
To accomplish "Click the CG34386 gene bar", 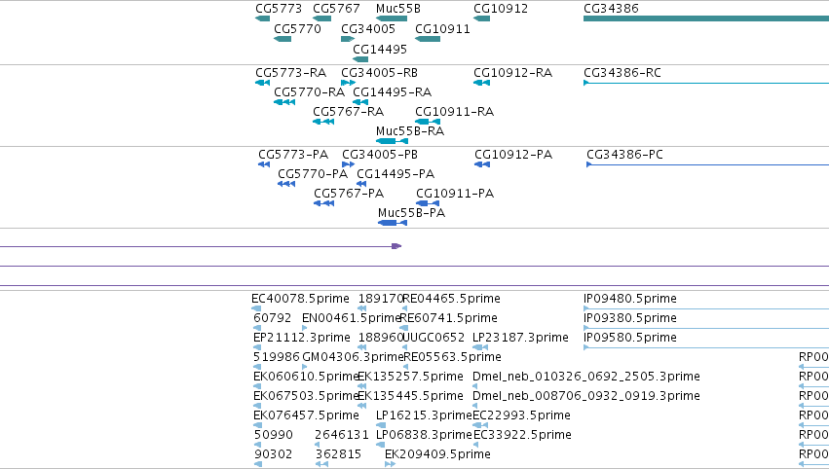I will point(706,18).
